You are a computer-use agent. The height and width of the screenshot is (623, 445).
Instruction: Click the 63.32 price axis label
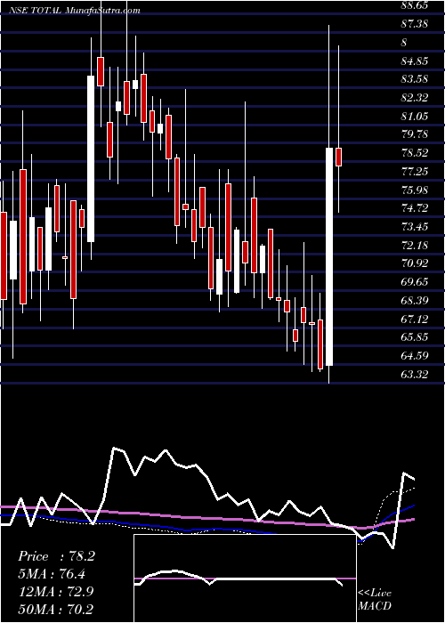[415, 375]
